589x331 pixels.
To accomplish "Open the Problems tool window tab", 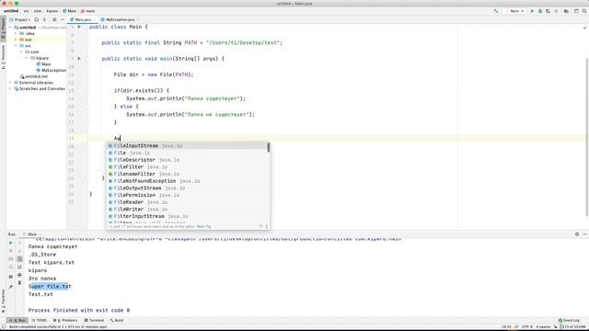I will [65, 320].
